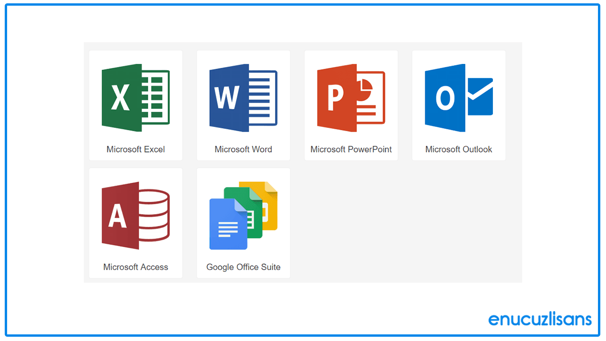Open the Google Office Suite icon
Image resolution: width=606 pixels, height=341 pixels.
pyautogui.click(x=243, y=215)
